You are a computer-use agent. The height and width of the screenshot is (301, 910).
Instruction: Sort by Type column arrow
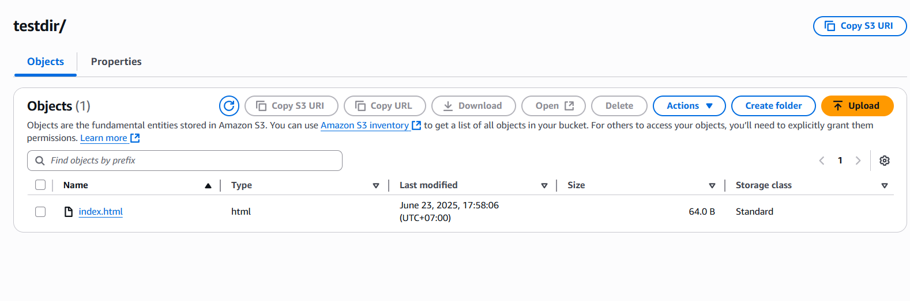coord(376,185)
